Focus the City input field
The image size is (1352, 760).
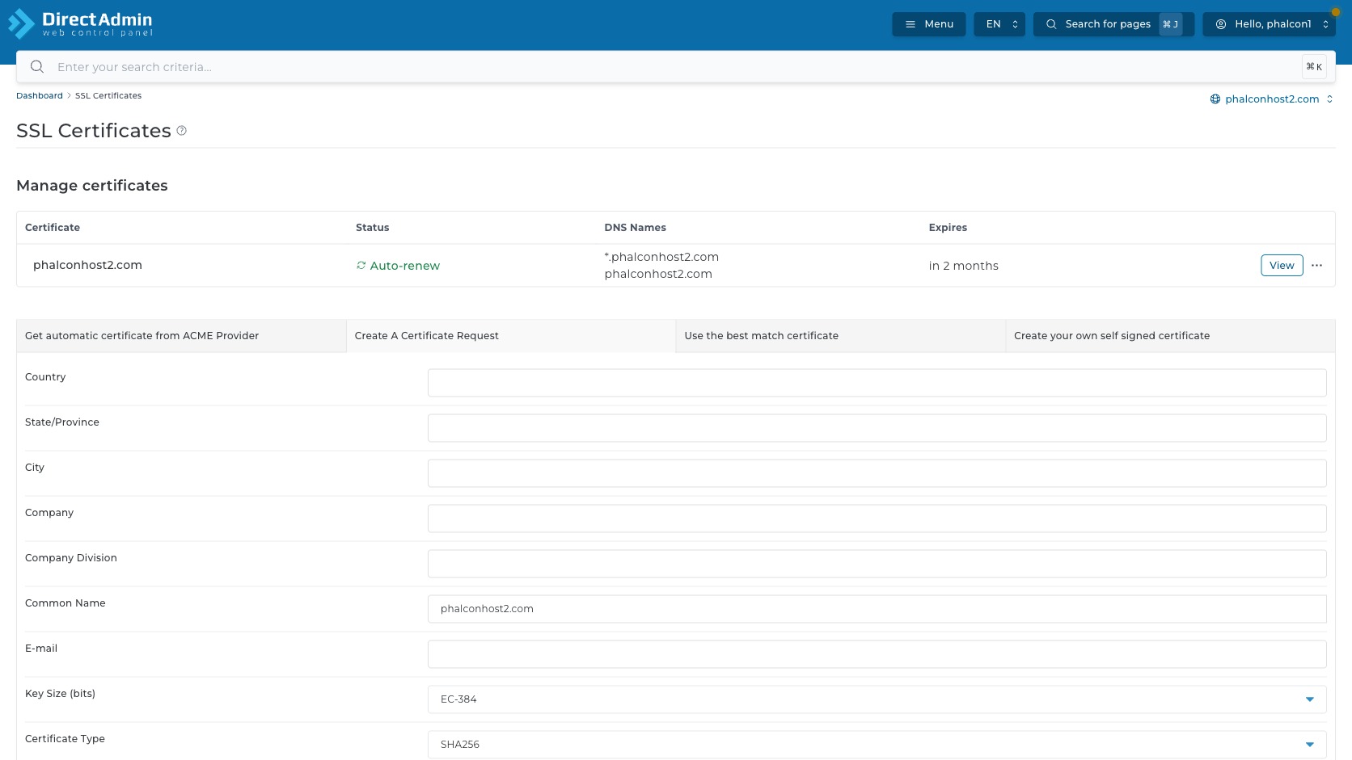877,473
